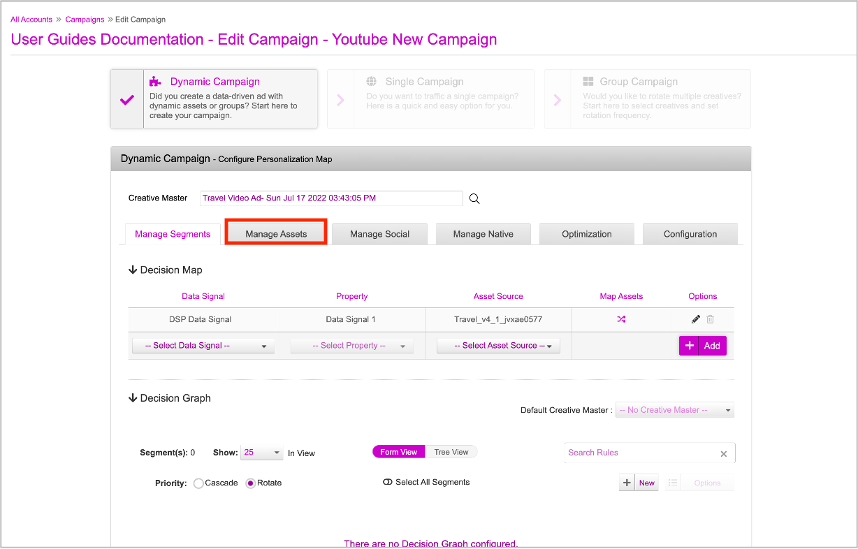Click the Map Assets shuffle icon
Viewport: 858px width, 549px height.
[621, 319]
